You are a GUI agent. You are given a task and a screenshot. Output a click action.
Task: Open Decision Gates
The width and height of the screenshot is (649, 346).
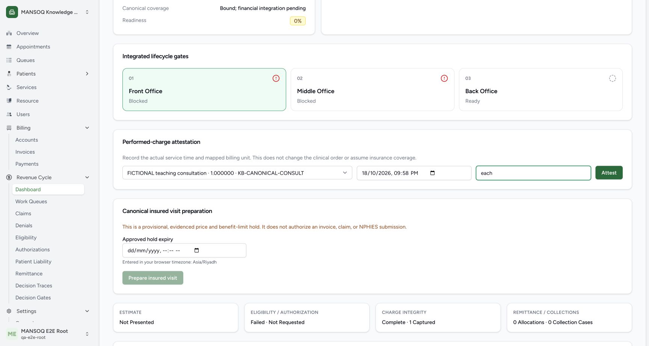[x=33, y=298]
